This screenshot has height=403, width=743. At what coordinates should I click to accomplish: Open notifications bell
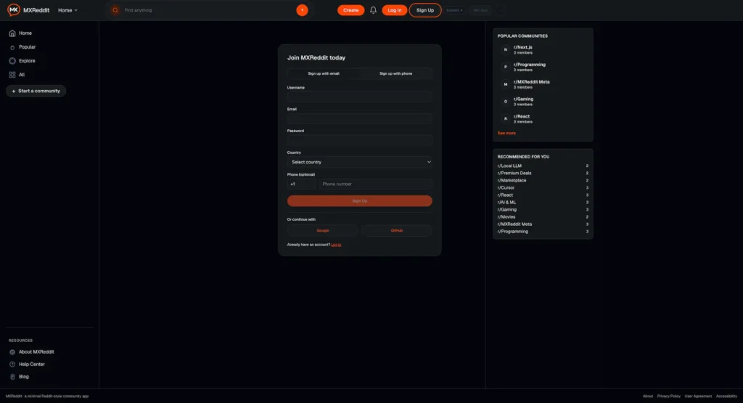coord(374,10)
